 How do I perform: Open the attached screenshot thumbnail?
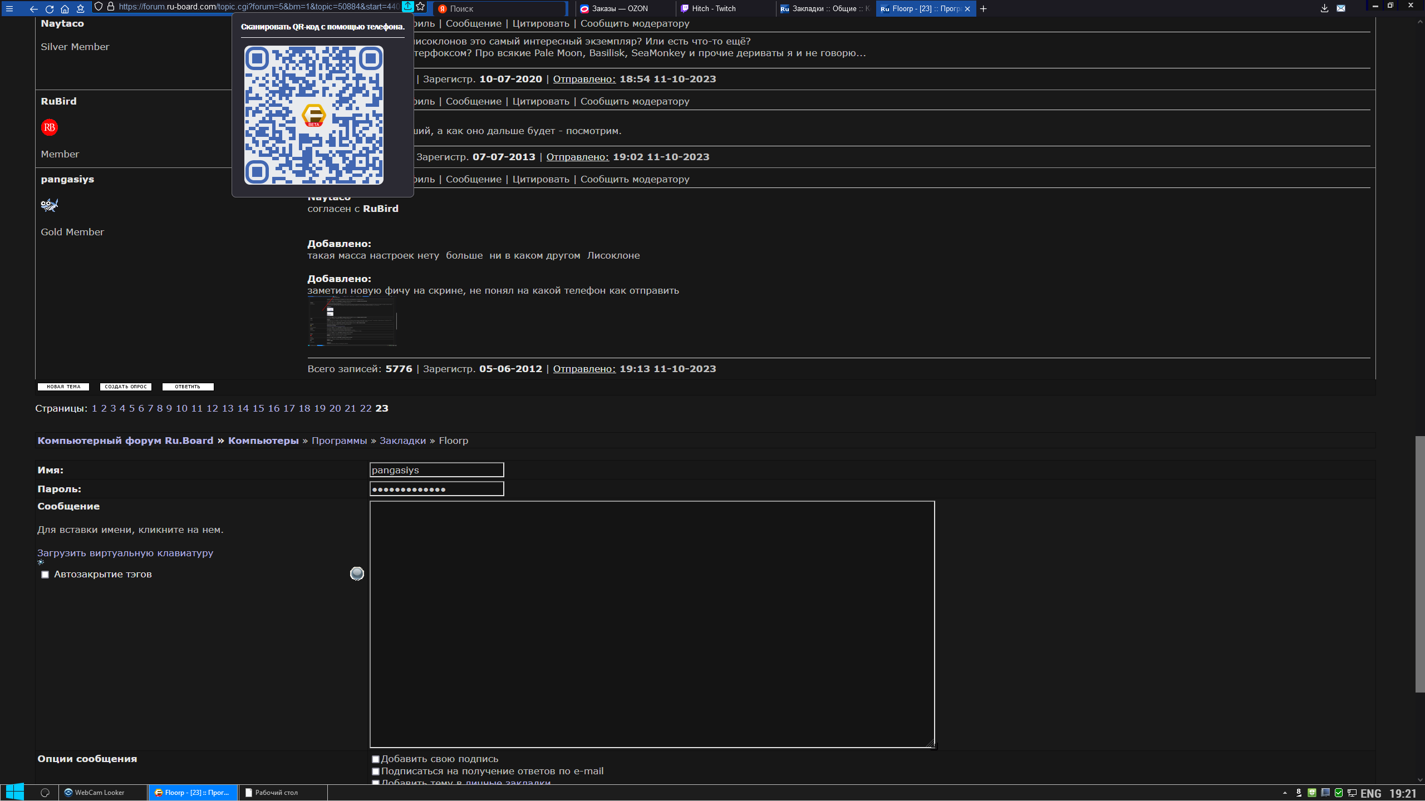(x=352, y=322)
